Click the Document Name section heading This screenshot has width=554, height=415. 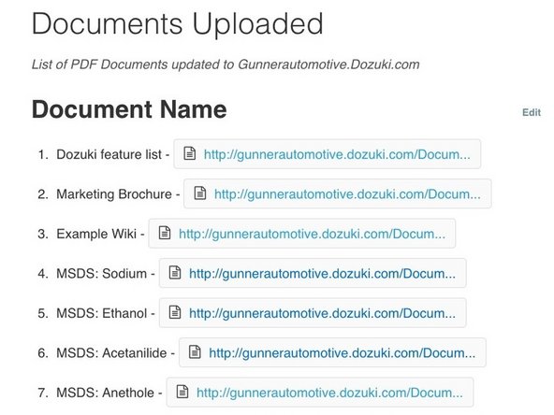(129, 109)
